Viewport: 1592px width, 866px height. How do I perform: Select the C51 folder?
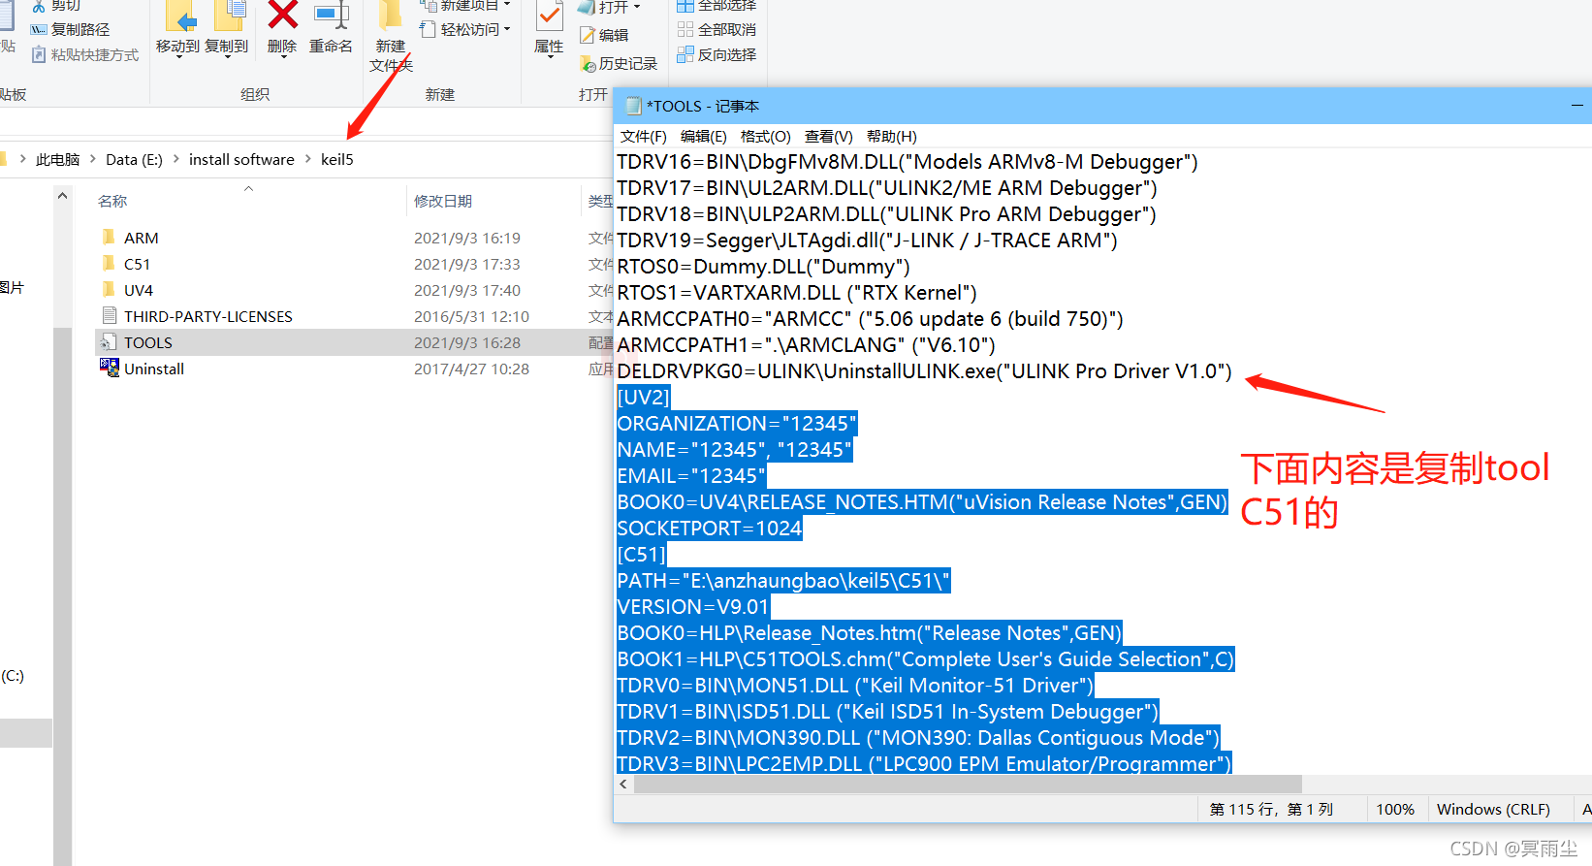click(138, 265)
